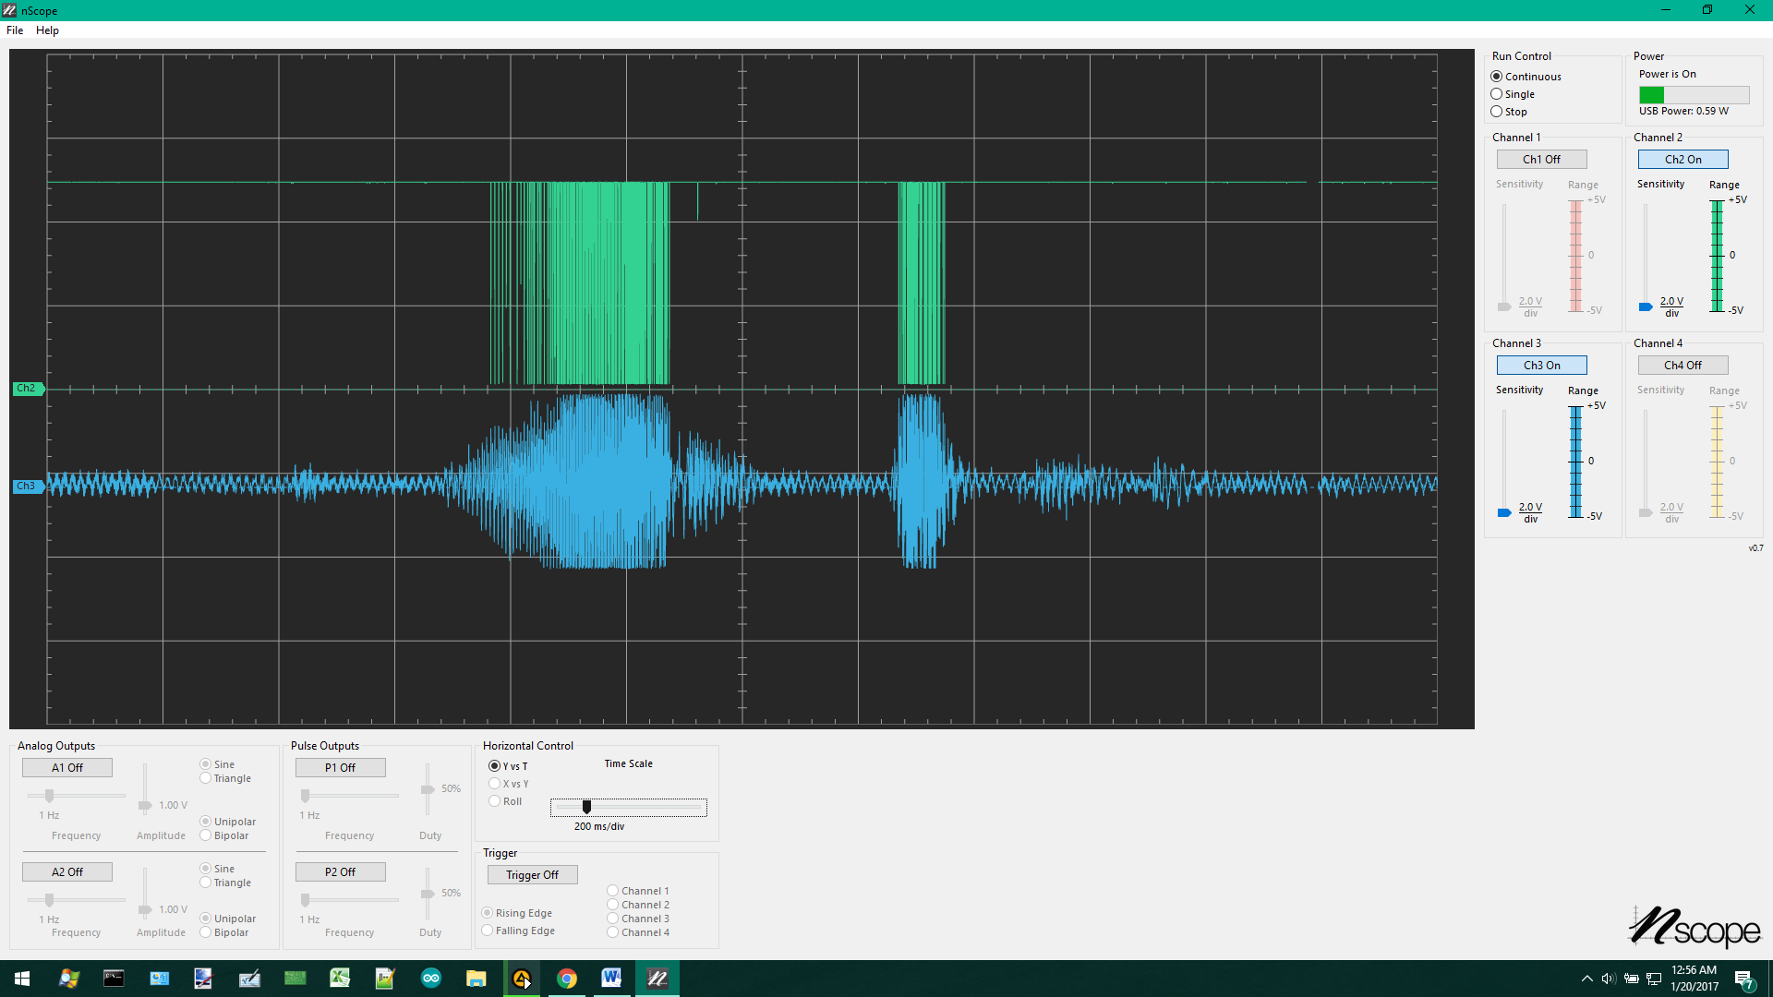The width and height of the screenshot is (1773, 997).
Task: Open the Action Center from the system tray
Action: (x=1745, y=978)
